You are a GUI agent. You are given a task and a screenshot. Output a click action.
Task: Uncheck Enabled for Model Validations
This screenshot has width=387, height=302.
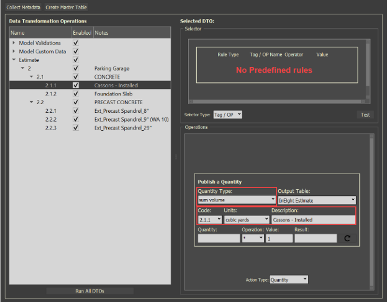tap(76, 43)
